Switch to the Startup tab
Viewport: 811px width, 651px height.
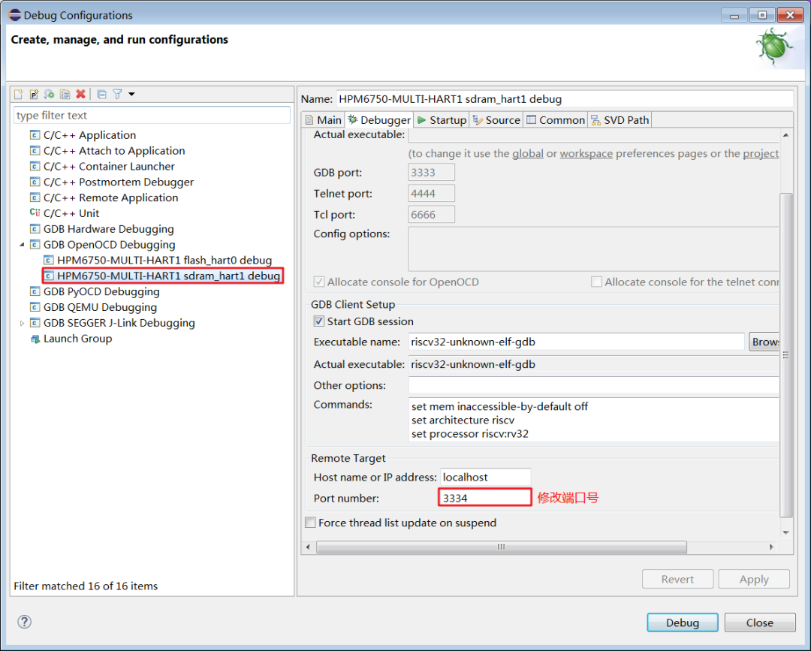coord(442,120)
